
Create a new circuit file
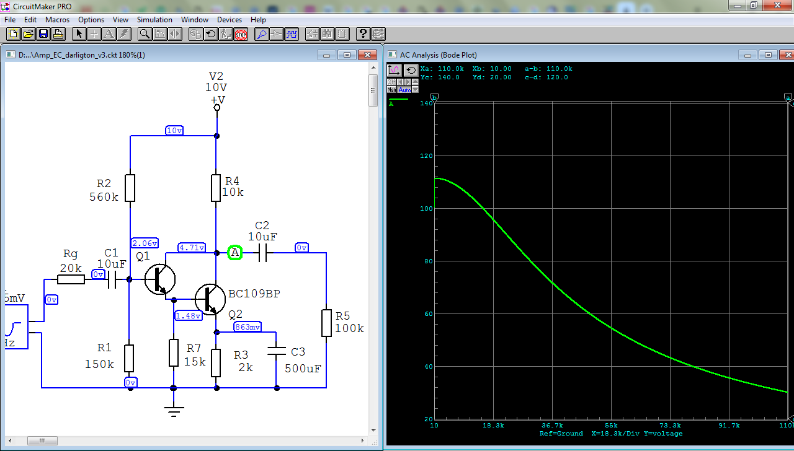pyautogui.click(x=13, y=34)
